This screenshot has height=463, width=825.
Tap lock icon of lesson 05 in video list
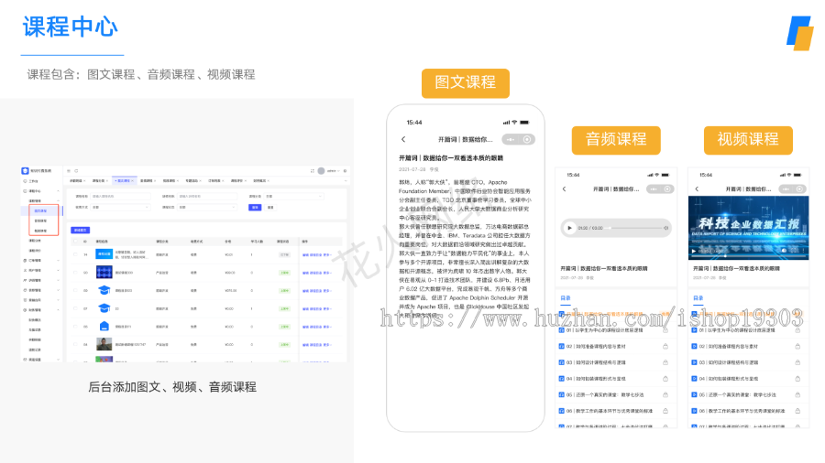click(x=797, y=394)
